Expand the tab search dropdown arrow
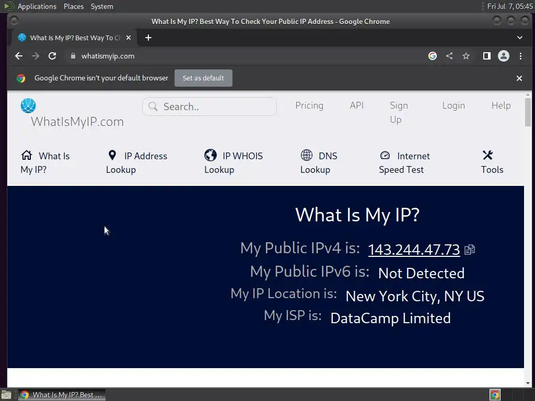Image resolution: width=535 pixels, height=401 pixels. tap(520, 38)
